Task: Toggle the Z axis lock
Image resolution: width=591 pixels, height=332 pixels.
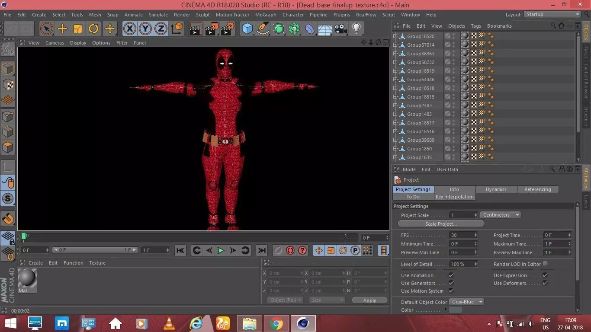Action: click(x=161, y=29)
